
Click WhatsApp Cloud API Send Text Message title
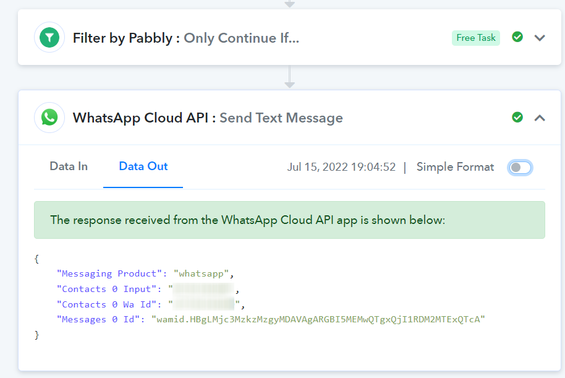click(x=208, y=118)
